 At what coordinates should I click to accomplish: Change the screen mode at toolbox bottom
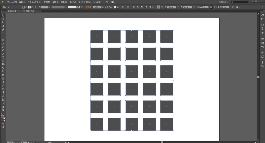pyautogui.click(x=3, y=127)
